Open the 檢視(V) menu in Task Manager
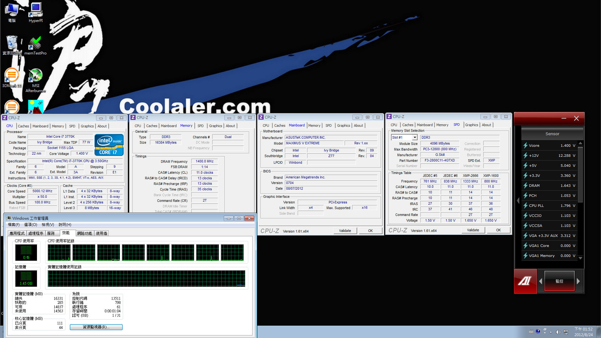601x338 pixels. pos(48,225)
